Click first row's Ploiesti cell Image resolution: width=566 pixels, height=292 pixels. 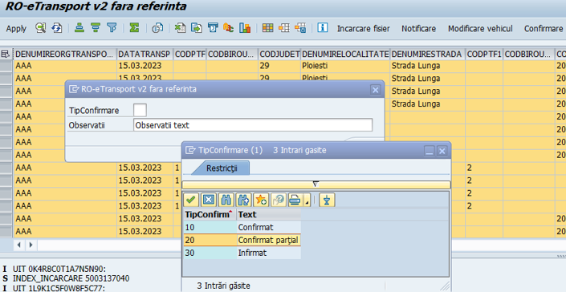(345, 66)
